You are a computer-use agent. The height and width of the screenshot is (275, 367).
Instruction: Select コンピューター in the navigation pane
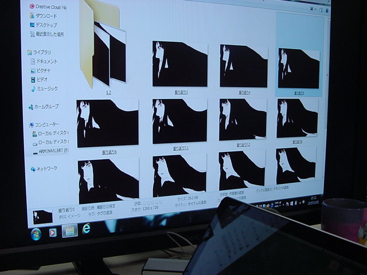(x=44, y=125)
